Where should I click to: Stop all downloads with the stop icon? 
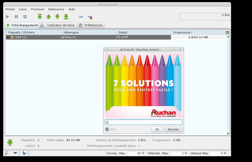[25, 17]
